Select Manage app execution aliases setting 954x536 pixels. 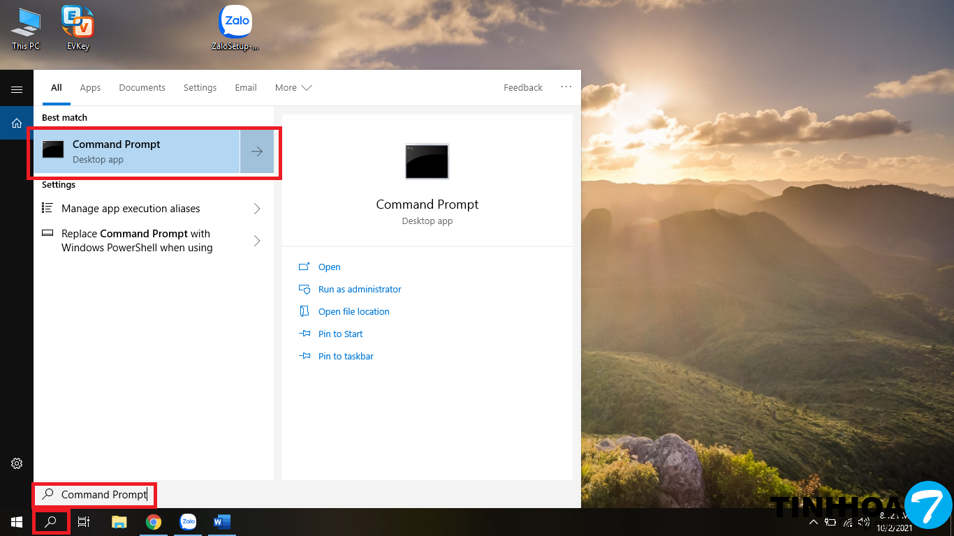click(131, 209)
